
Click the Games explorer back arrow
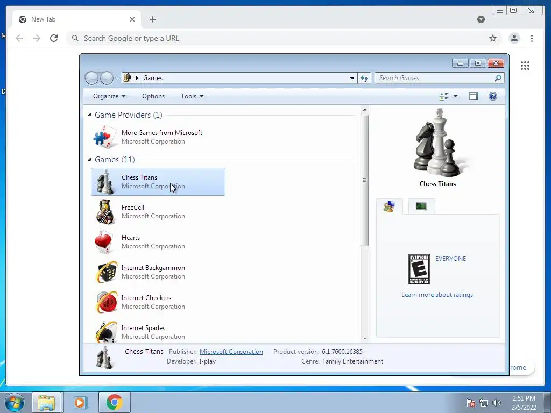[91, 78]
